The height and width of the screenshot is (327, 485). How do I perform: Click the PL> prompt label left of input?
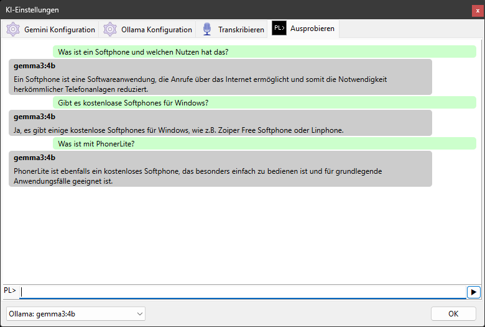pos(10,290)
